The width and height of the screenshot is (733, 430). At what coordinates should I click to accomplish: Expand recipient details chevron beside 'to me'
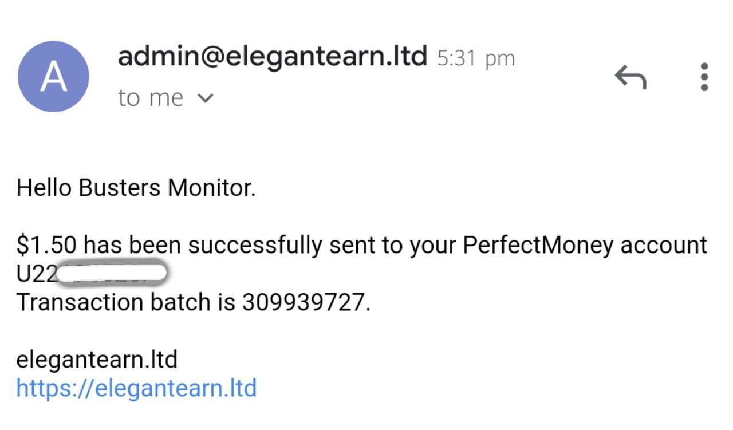click(204, 98)
